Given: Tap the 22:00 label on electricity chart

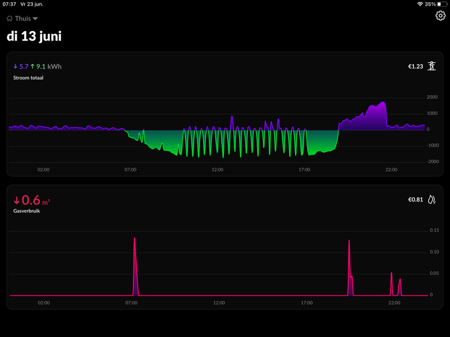Looking at the screenshot, I should point(391,170).
